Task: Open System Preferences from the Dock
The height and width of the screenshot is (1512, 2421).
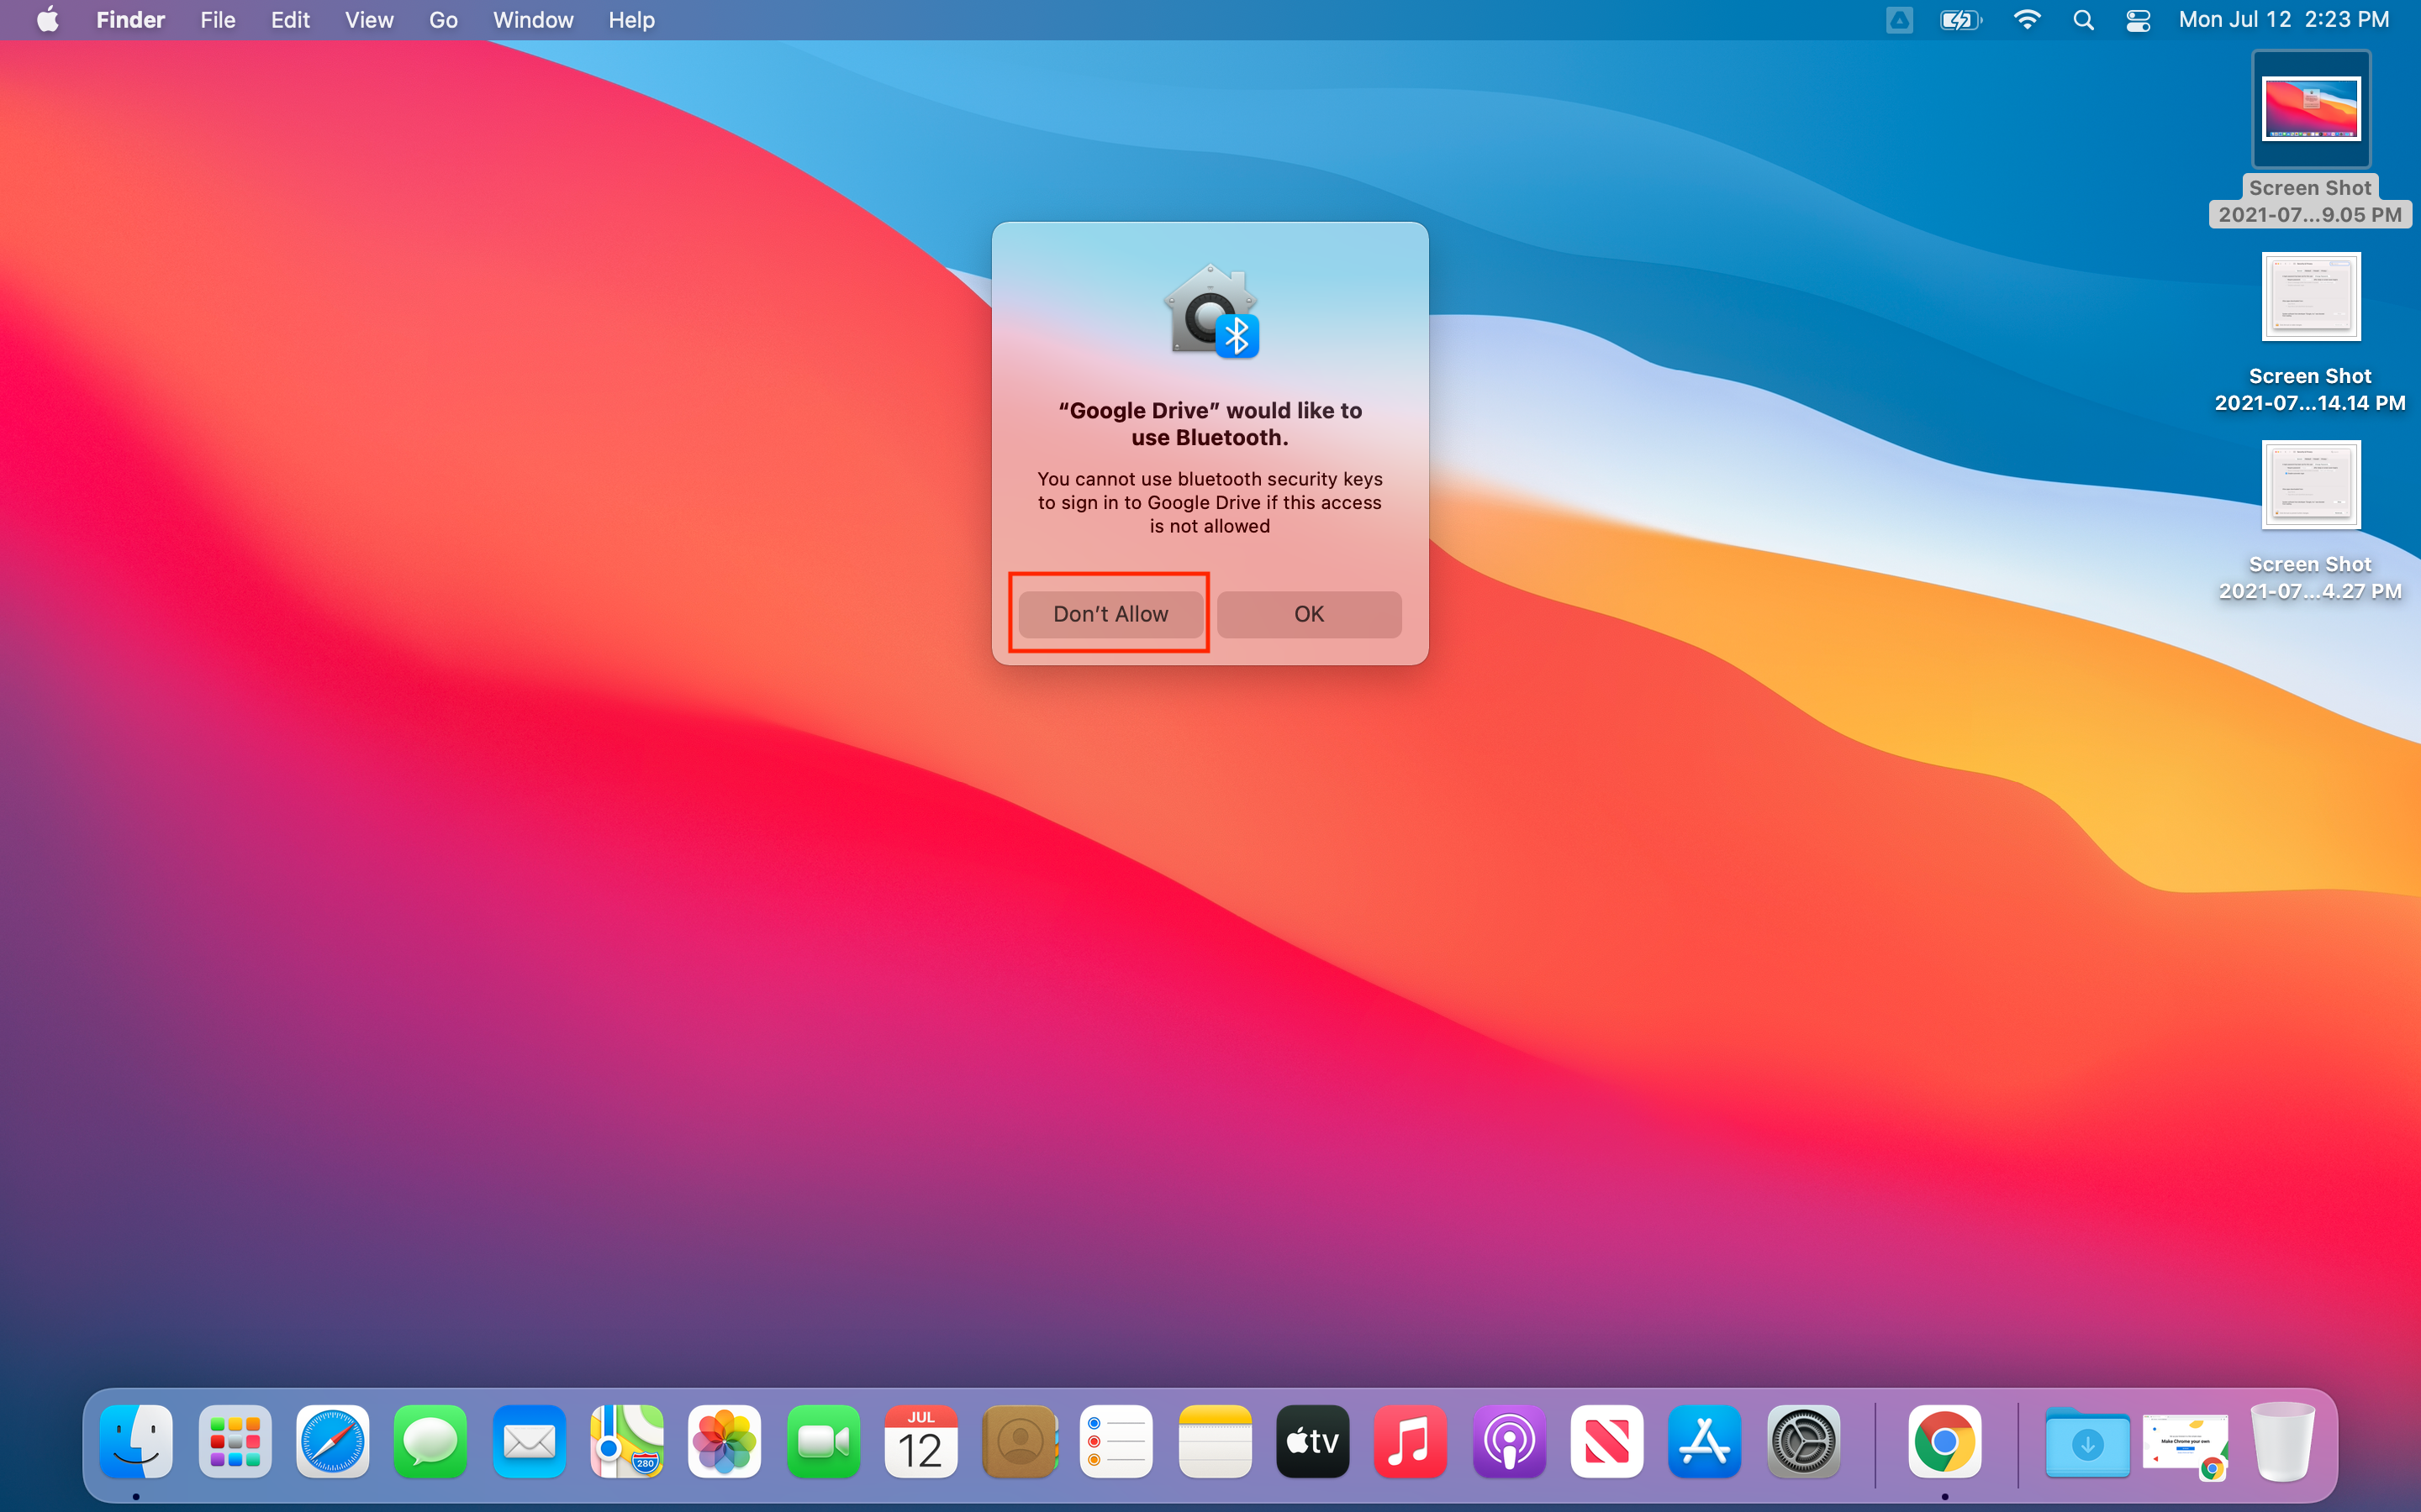Action: tap(1804, 1442)
